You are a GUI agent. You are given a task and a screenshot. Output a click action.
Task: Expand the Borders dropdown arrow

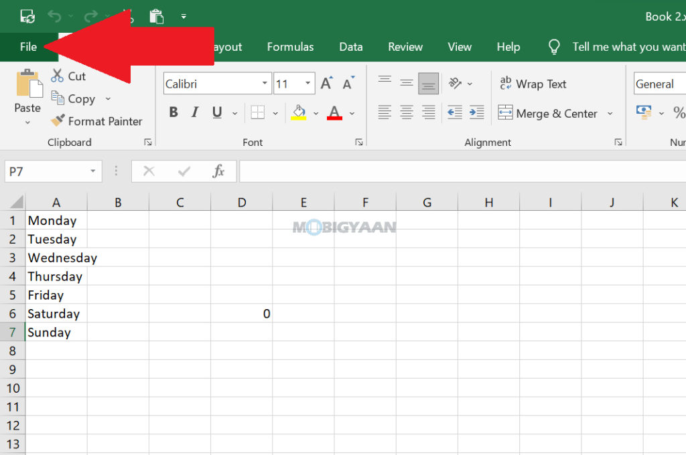(274, 112)
